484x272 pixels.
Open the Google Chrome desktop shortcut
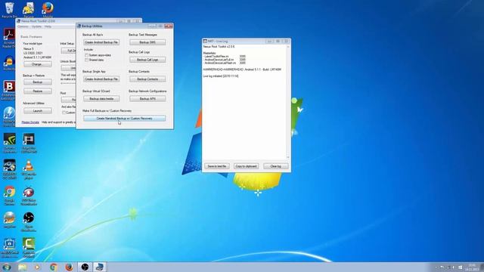10,196
